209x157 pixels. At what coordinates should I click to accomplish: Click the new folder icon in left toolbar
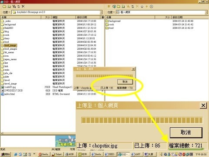(4, 7)
